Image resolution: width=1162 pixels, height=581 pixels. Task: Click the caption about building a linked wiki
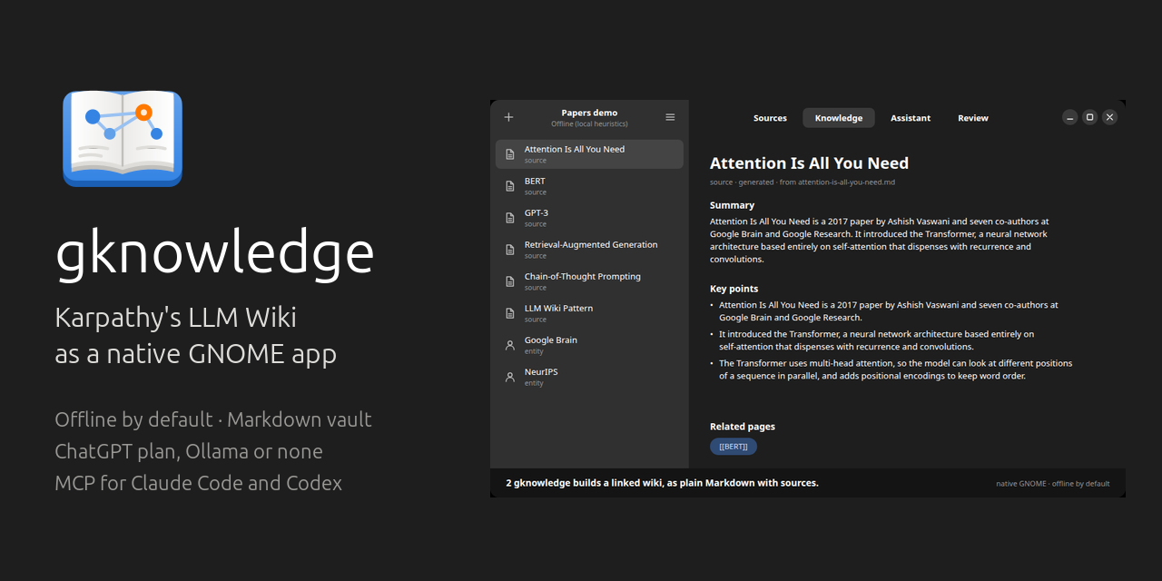pos(662,483)
